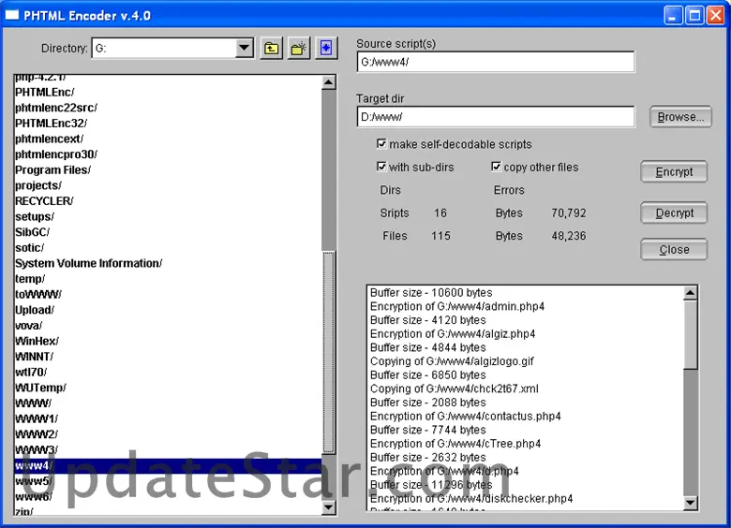Click the Target dir text field
The width and height of the screenshot is (731, 528).
point(495,117)
